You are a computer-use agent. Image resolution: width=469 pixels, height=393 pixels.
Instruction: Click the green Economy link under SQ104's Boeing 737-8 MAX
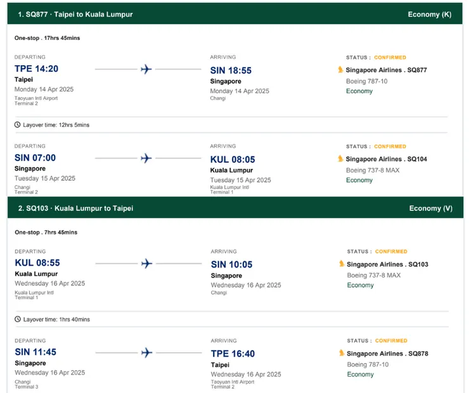click(359, 180)
